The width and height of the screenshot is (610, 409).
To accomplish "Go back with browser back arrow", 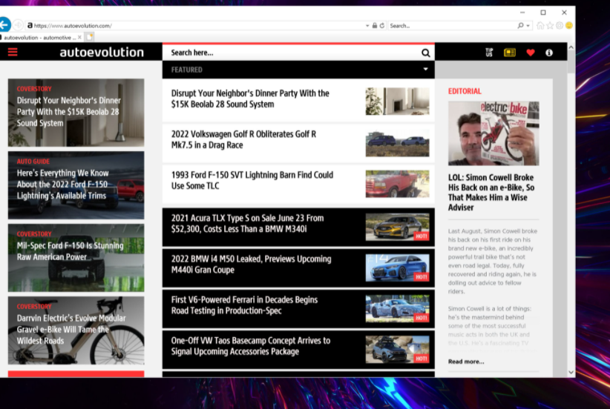I will click(4, 24).
